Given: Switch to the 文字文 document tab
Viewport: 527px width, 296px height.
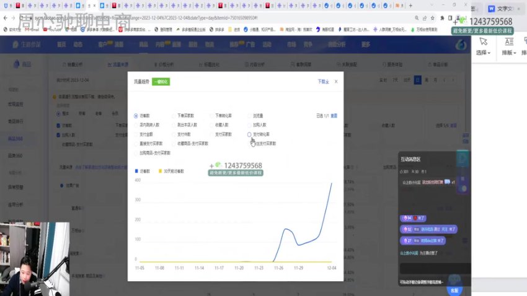Looking at the screenshot, I should tap(501, 9).
